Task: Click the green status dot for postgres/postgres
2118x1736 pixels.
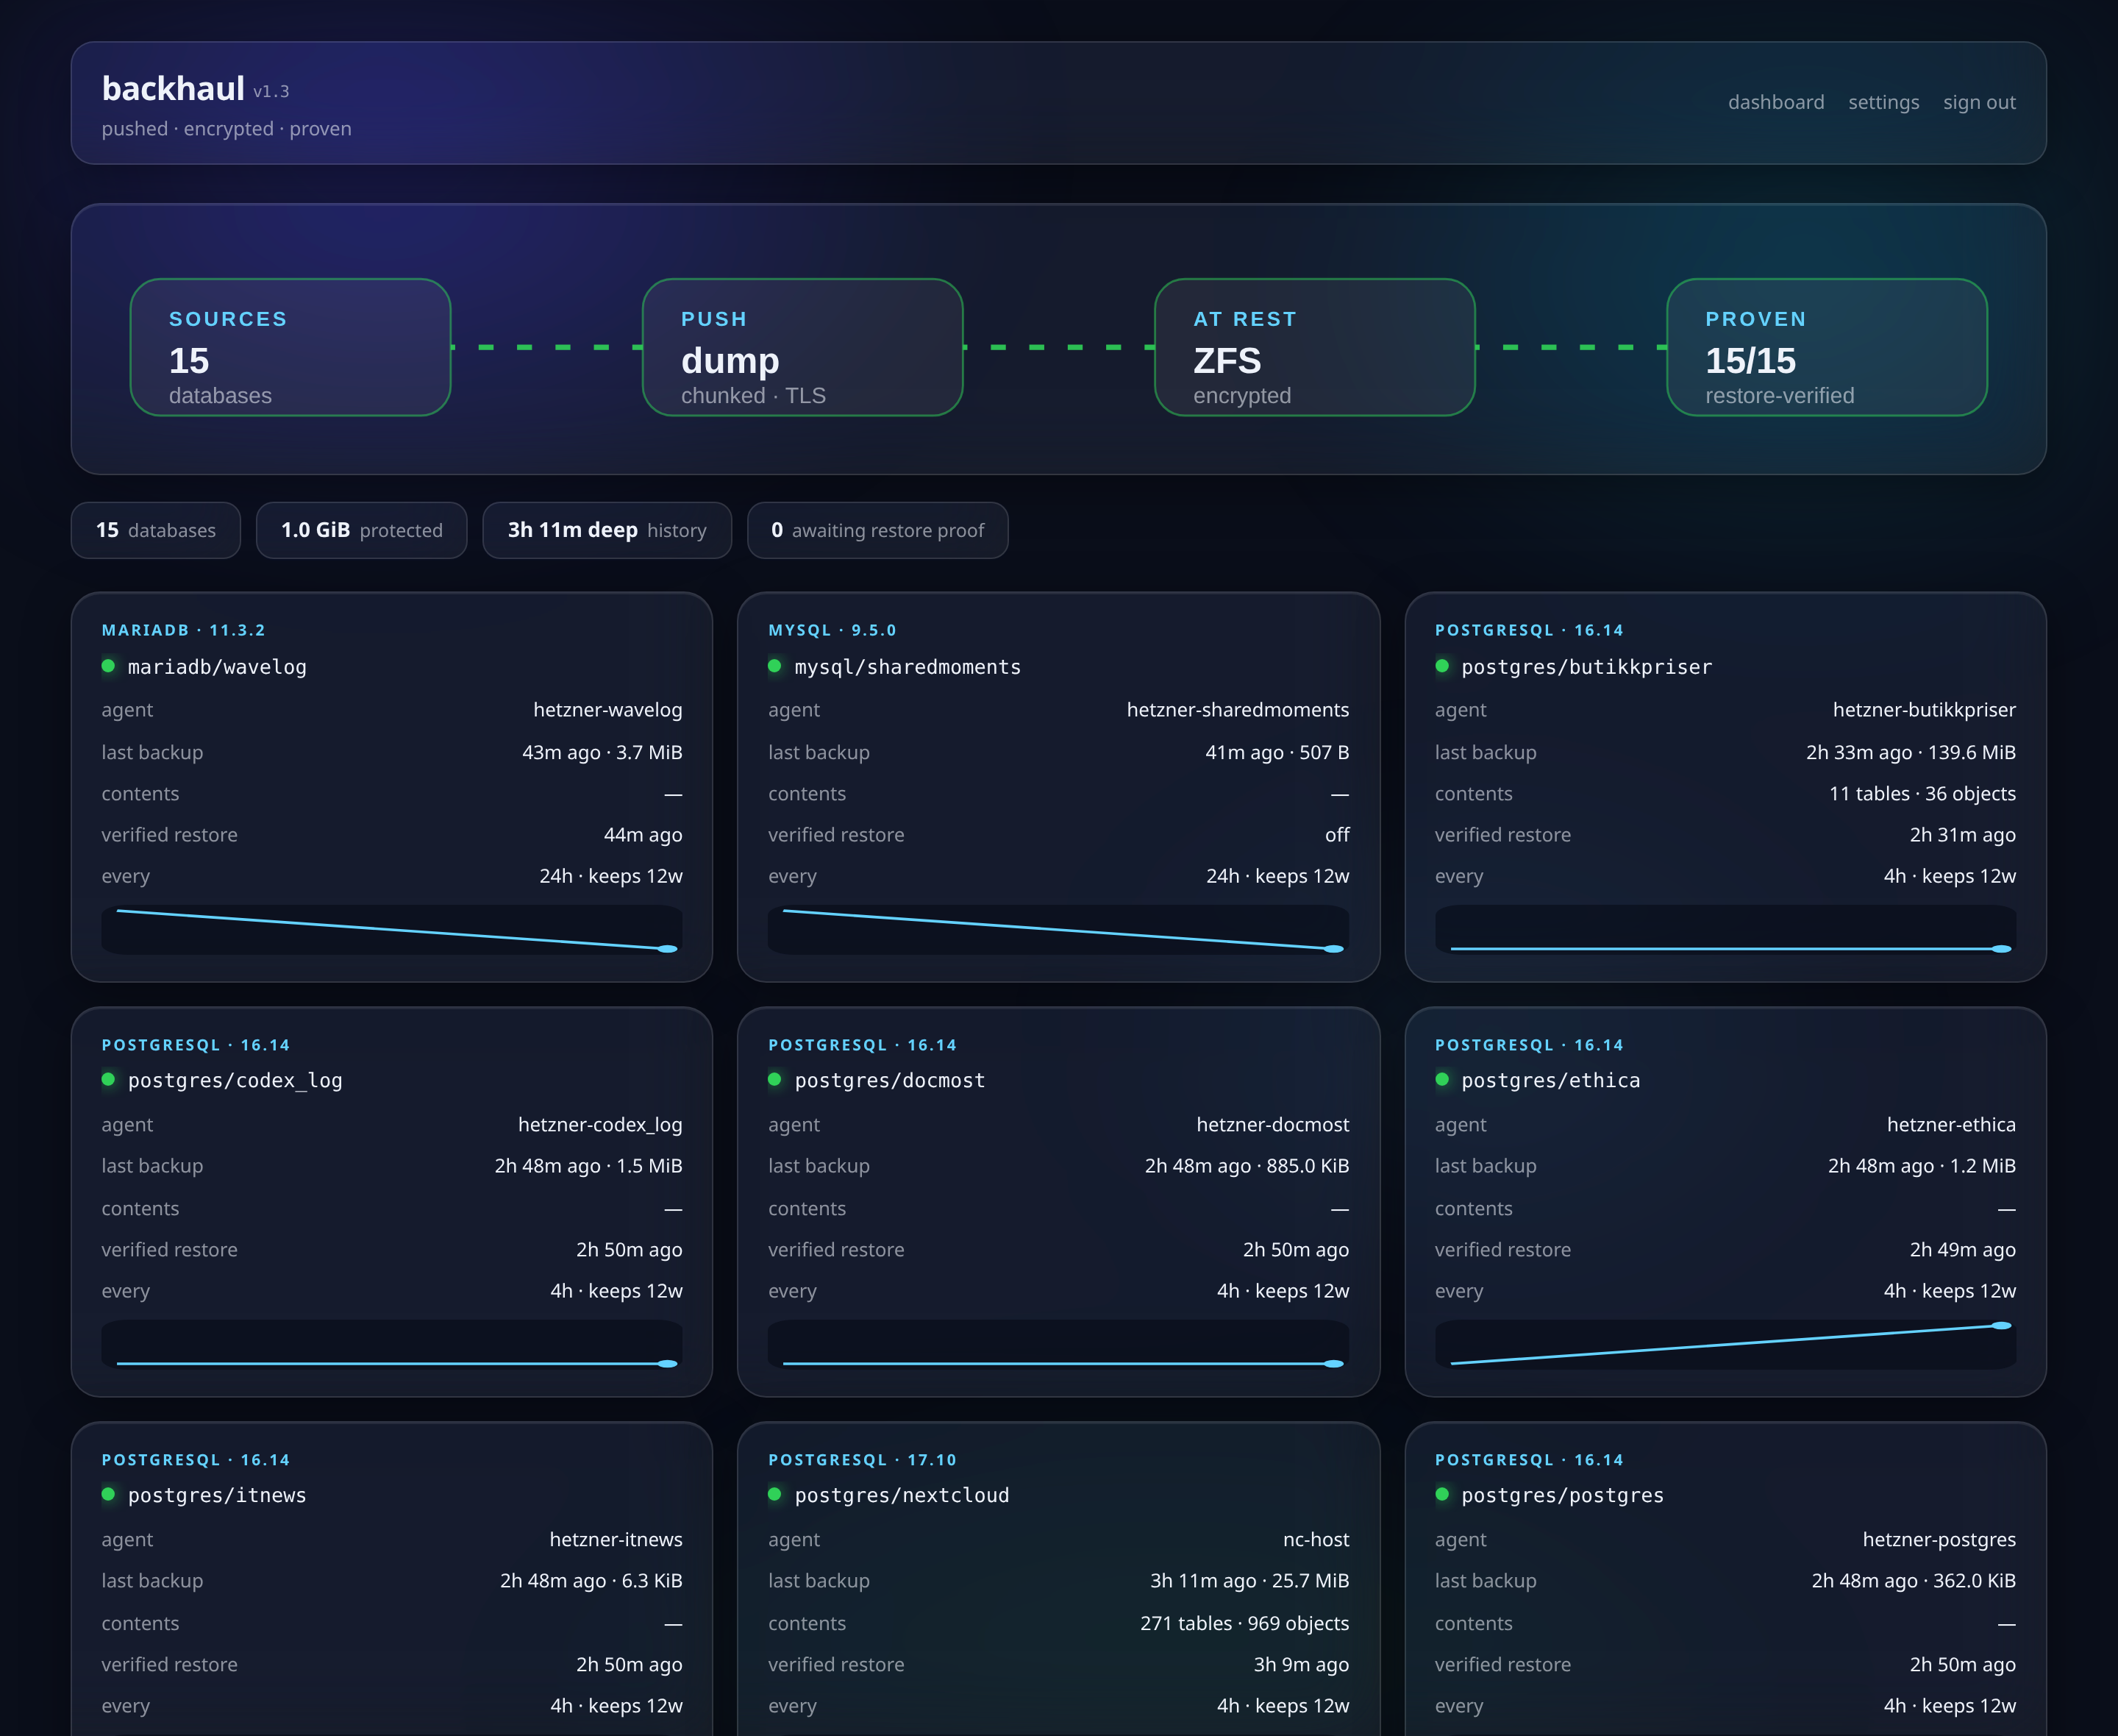Action: point(1441,1494)
